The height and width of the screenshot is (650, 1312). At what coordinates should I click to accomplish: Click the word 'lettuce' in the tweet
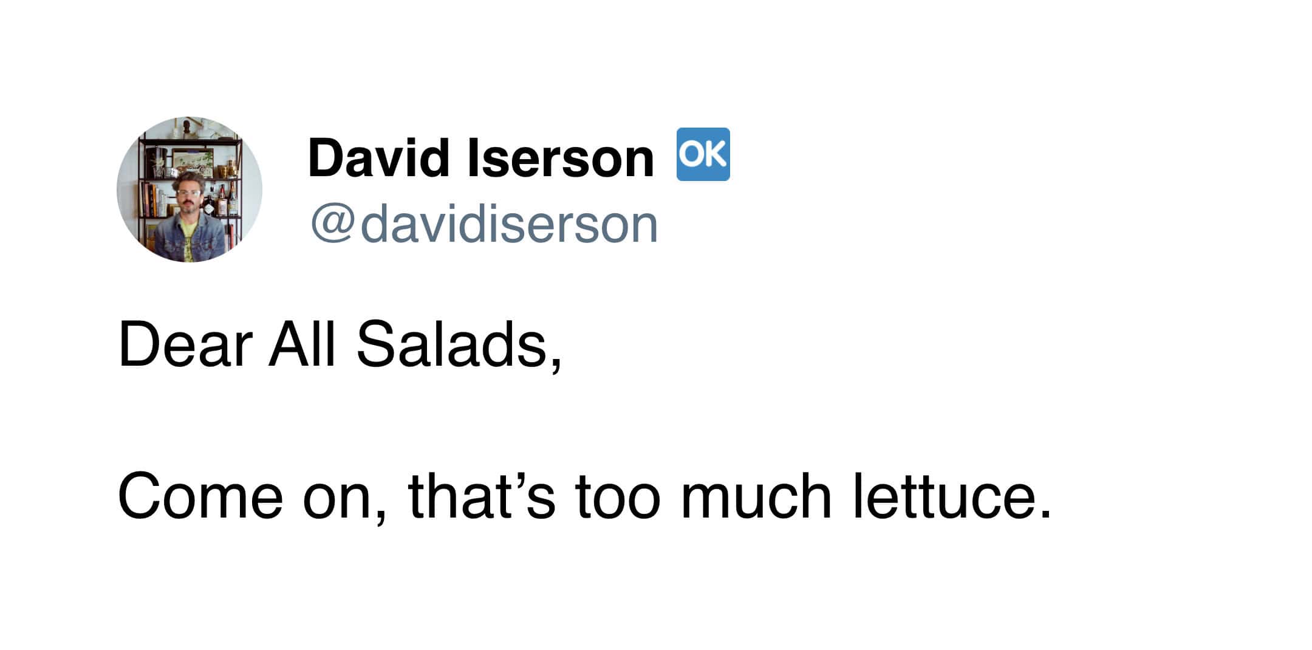952,496
